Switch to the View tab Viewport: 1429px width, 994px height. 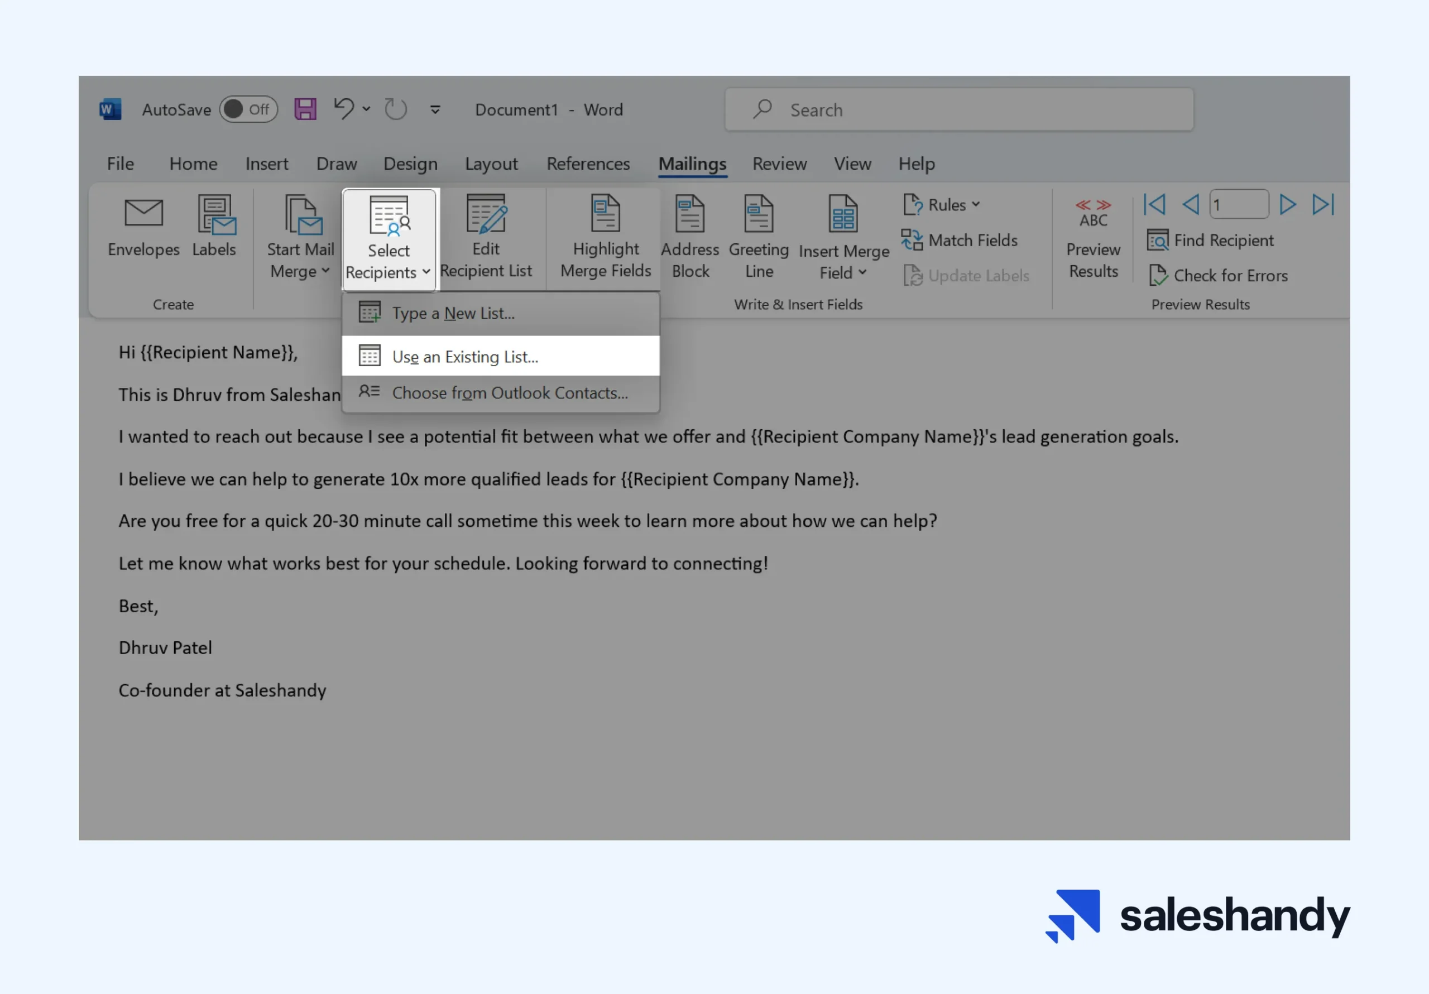pyautogui.click(x=852, y=164)
